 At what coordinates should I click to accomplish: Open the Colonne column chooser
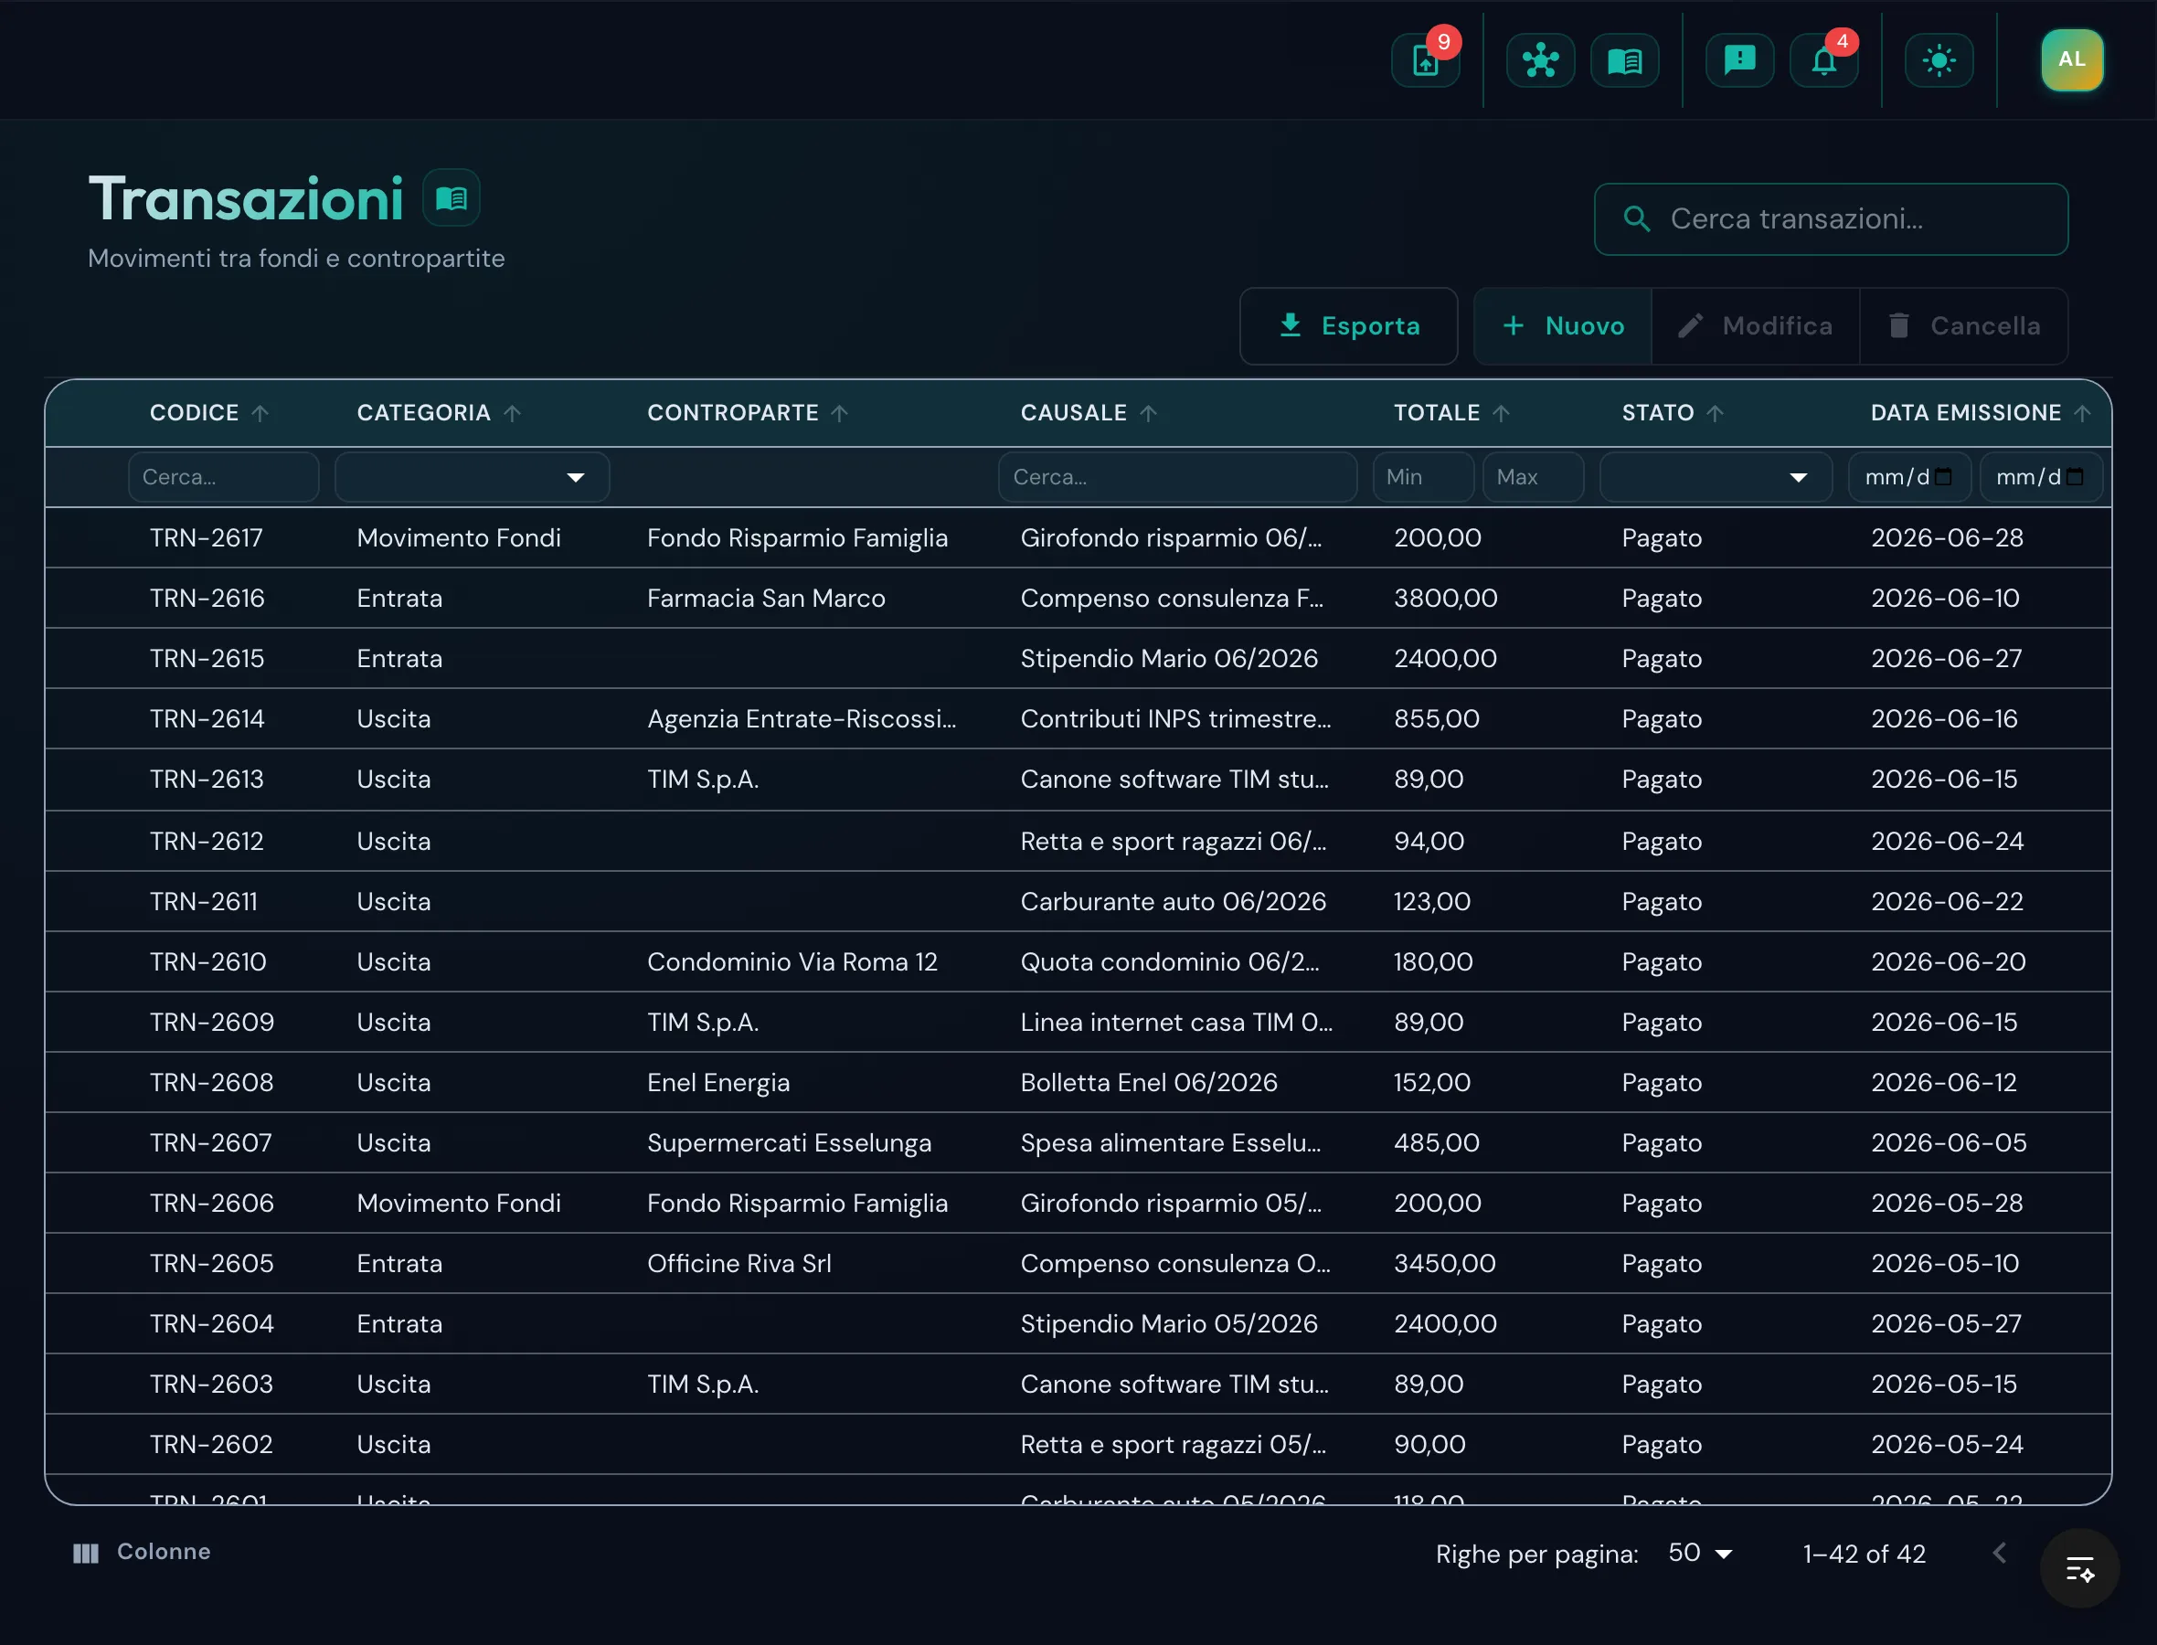[x=142, y=1552]
